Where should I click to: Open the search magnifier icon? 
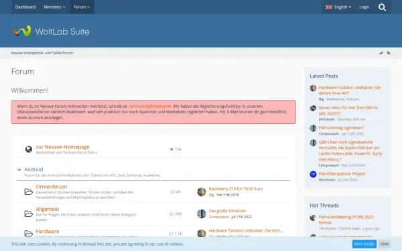(x=382, y=7)
